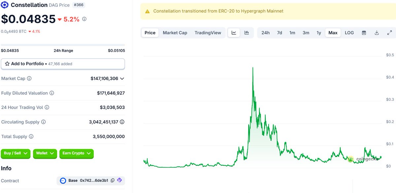
Task: Select the candlestick chart view icon
Action: tap(247, 33)
